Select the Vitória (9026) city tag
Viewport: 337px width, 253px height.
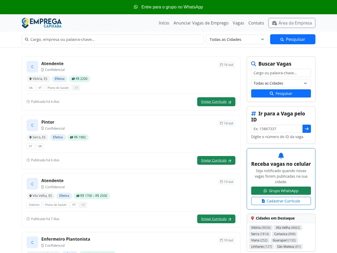(261, 228)
